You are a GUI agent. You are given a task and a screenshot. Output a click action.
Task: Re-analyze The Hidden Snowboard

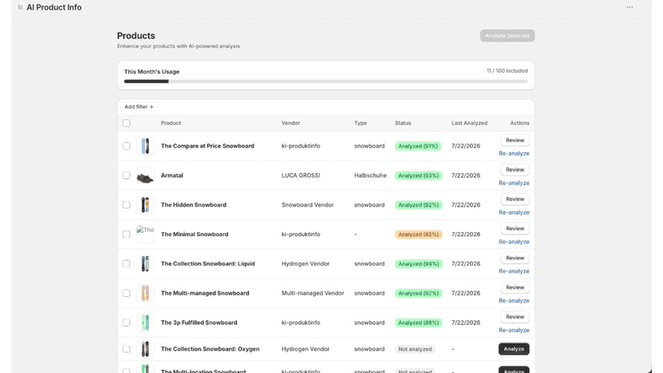click(x=514, y=212)
